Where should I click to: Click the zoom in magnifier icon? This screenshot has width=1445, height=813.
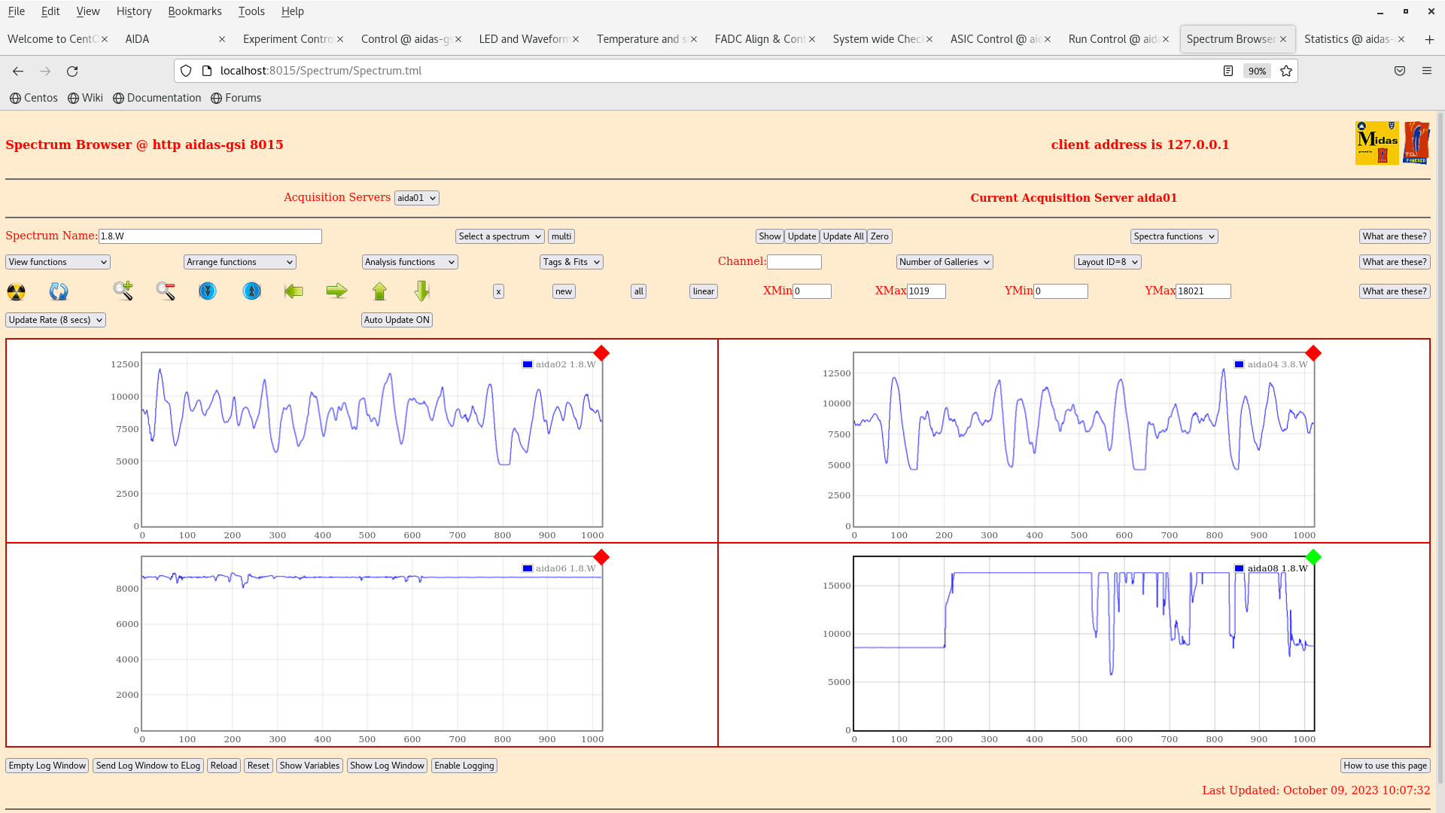pyautogui.click(x=123, y=291)
